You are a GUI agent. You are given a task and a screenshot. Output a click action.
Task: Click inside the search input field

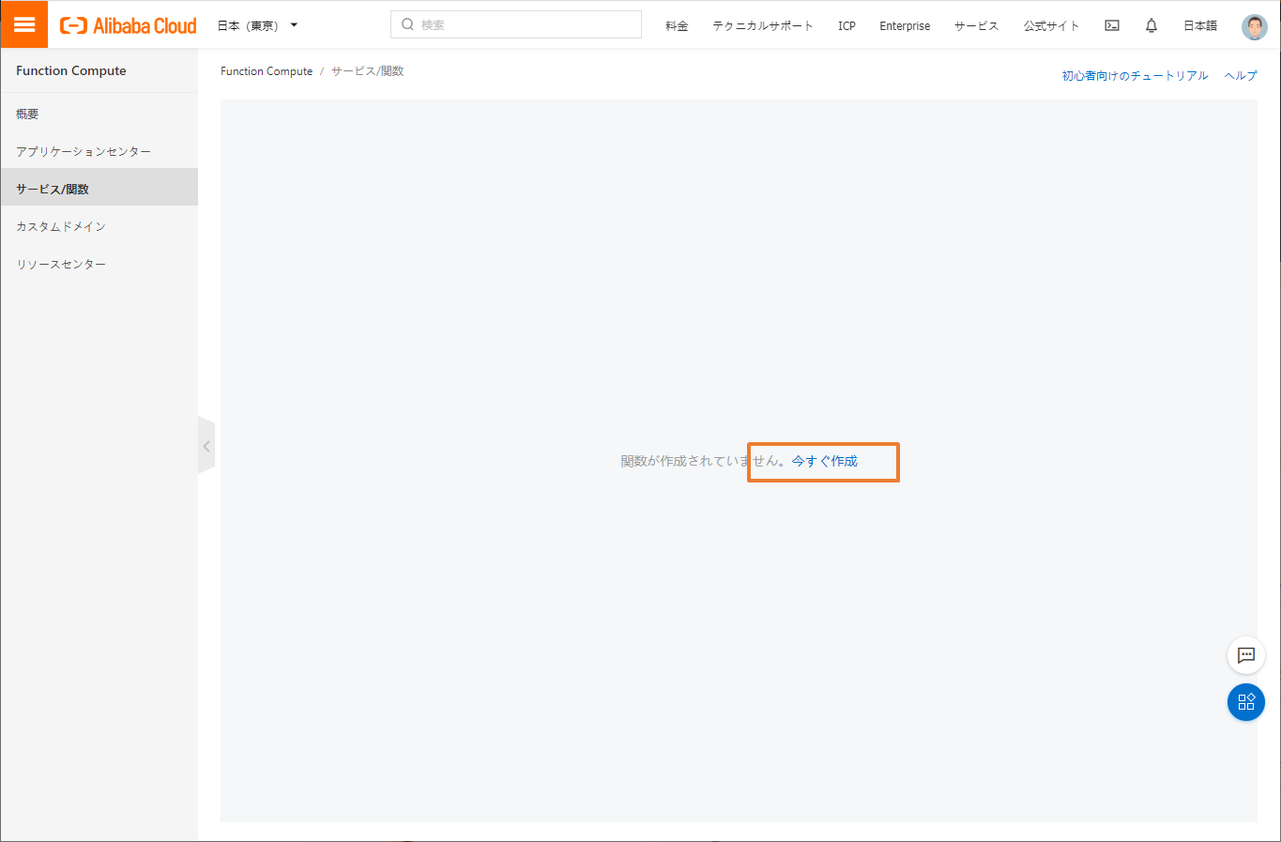516,23
